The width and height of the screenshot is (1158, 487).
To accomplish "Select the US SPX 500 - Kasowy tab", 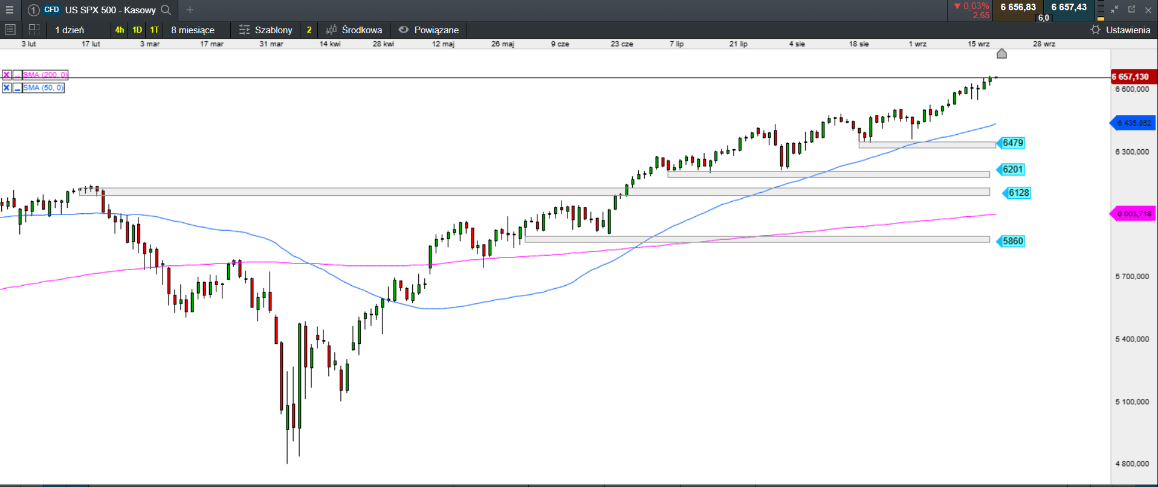I will 110,10.
